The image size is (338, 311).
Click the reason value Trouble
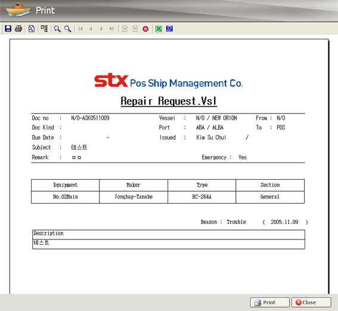point(236,222)
